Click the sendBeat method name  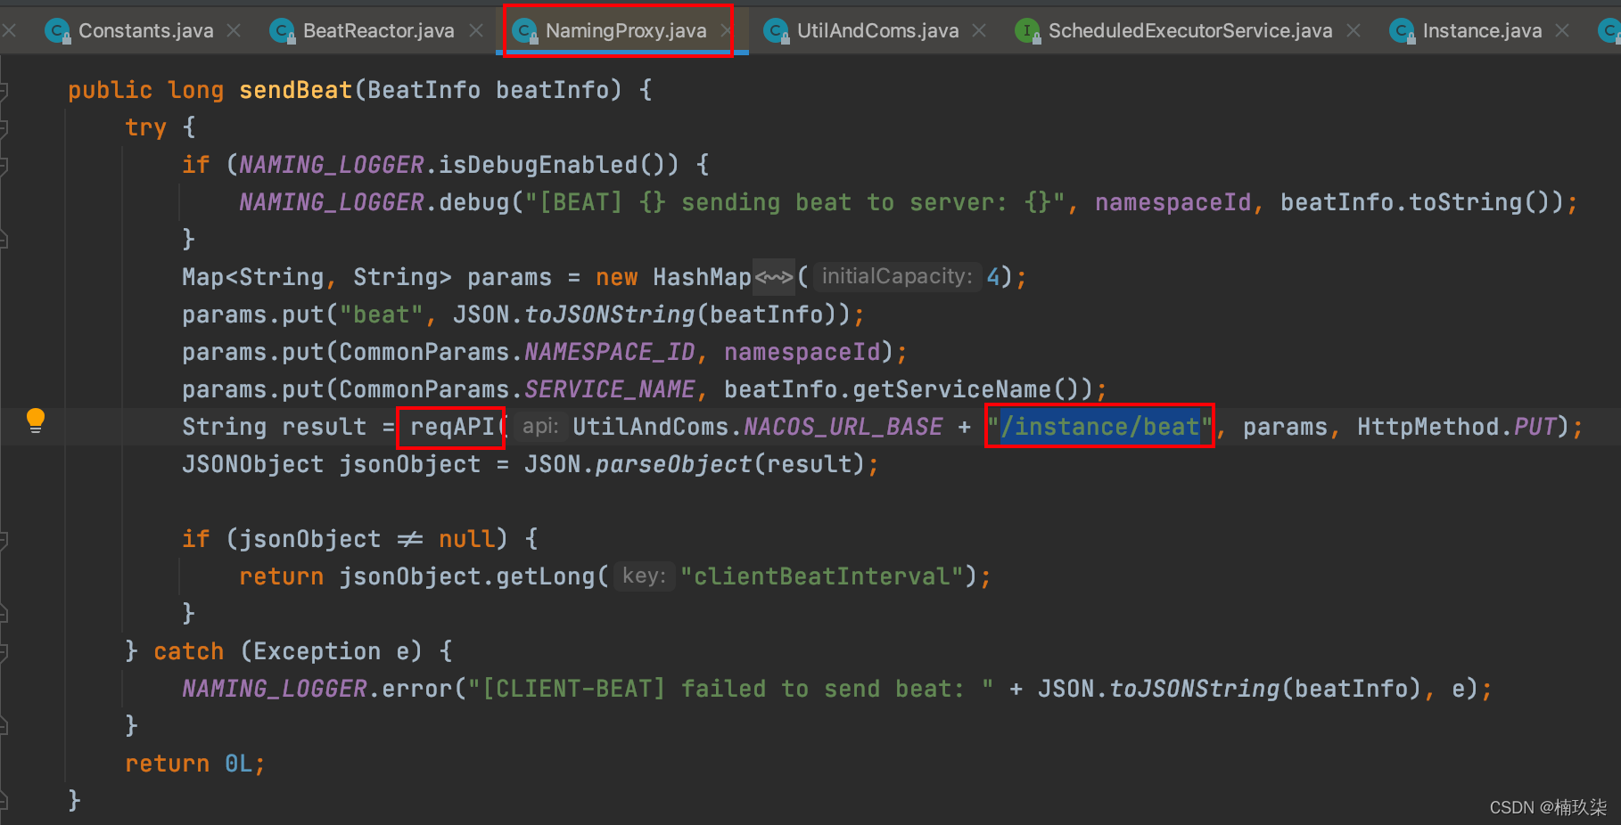tap(296, 90)
